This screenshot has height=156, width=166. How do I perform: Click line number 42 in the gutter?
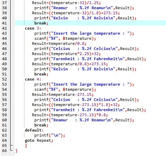pos(4,28)
